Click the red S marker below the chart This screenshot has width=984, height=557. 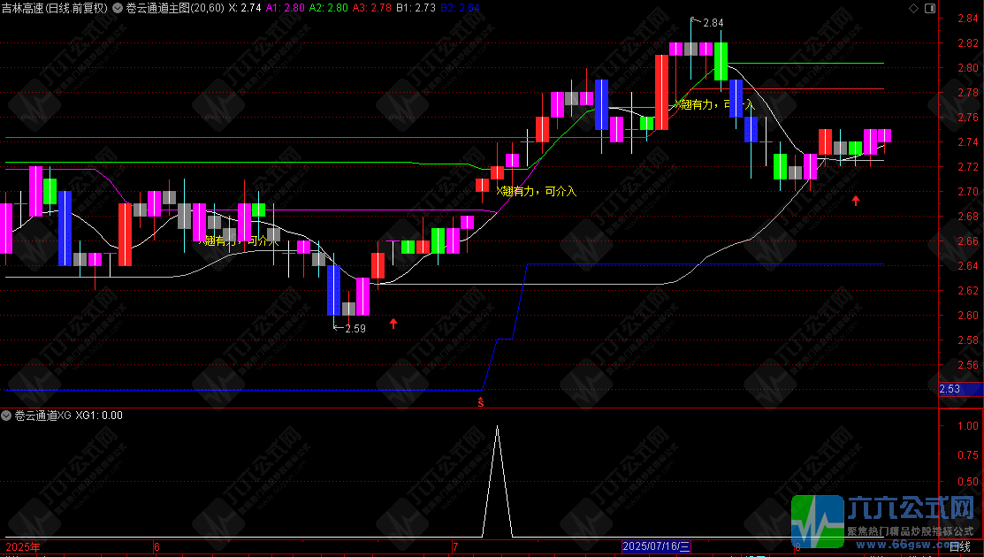[481, 402]
